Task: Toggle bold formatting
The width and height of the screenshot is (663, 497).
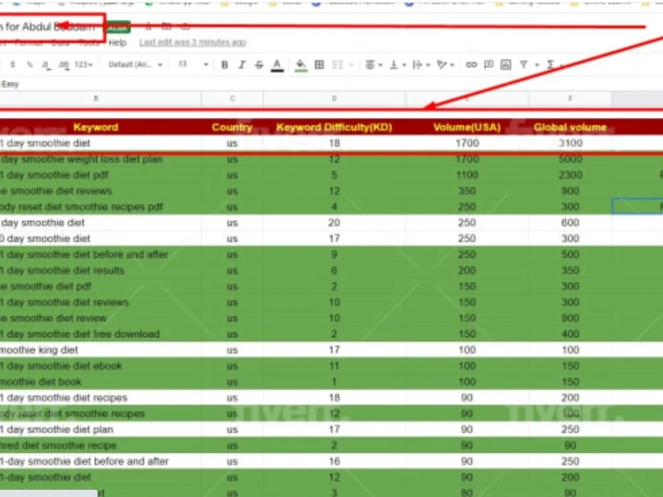Action: click(x=225, y=65)
